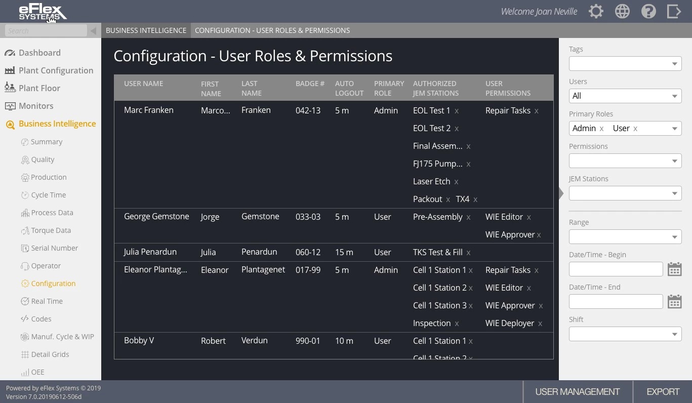Screen dimensions: 692x403
Task: Select the Configuration item under Business Intelligence
Action: pos(53,284)
